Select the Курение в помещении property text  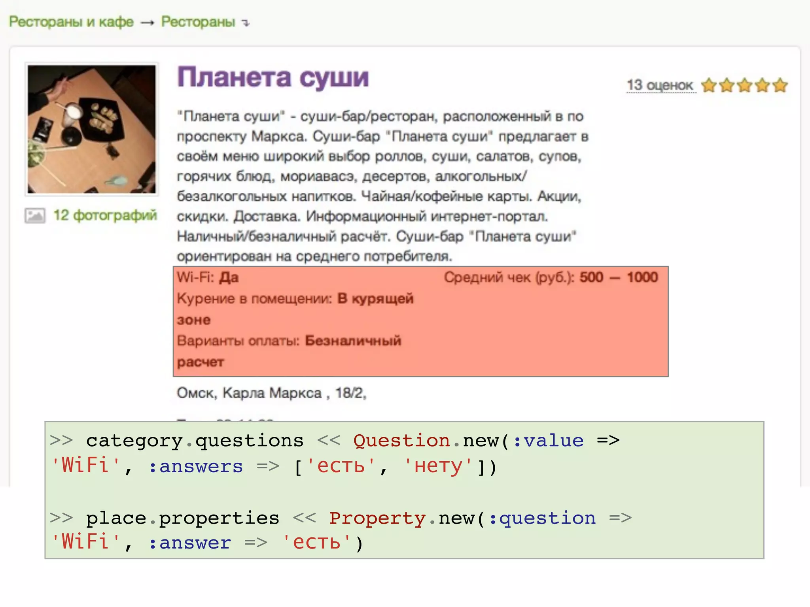(295, 309)
